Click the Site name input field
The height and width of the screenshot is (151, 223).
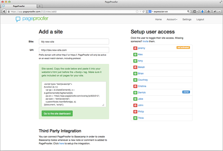(74, 42)
